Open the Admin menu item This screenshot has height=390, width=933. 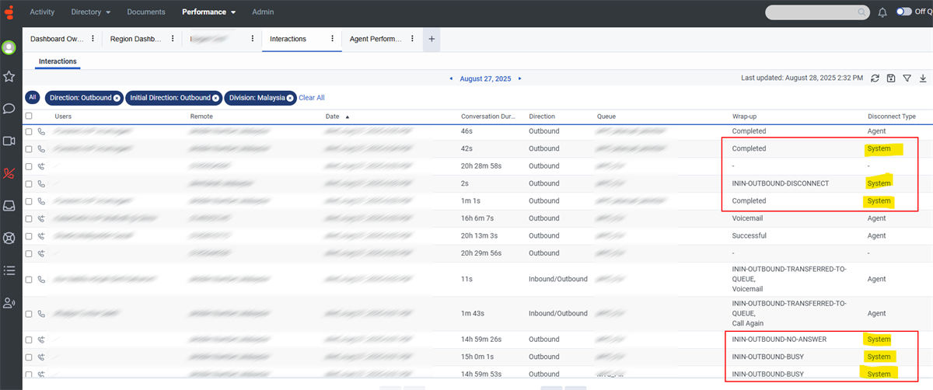click(263, 12)
